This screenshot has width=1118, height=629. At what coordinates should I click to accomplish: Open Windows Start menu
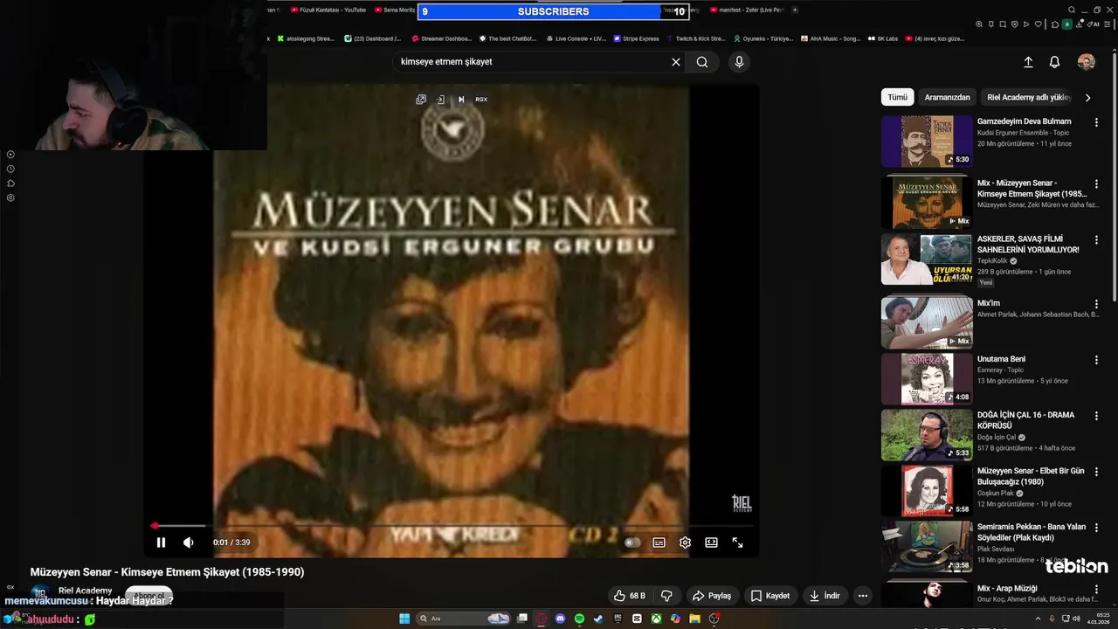(x=404, y=619)
